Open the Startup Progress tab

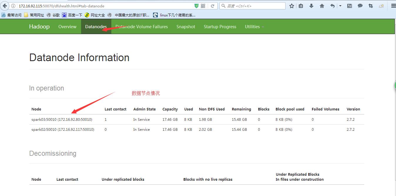point(220,26)
